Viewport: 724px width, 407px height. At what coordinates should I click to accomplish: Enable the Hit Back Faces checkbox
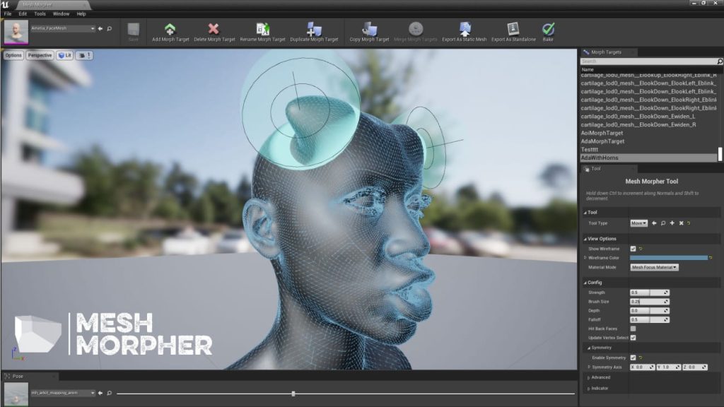(x=633, y=329)
